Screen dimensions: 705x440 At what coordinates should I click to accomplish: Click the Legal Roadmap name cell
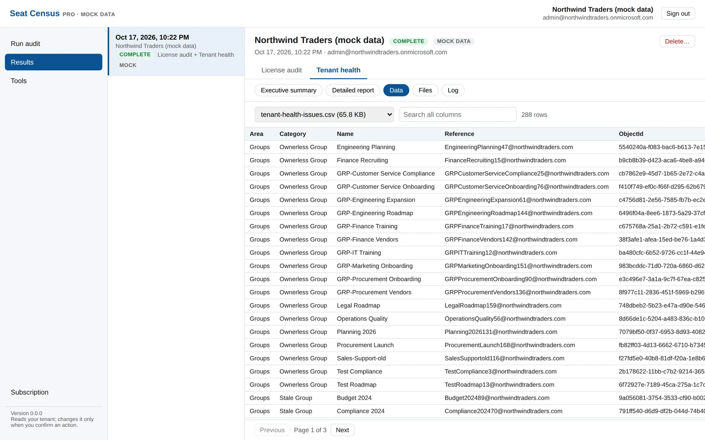358,305
